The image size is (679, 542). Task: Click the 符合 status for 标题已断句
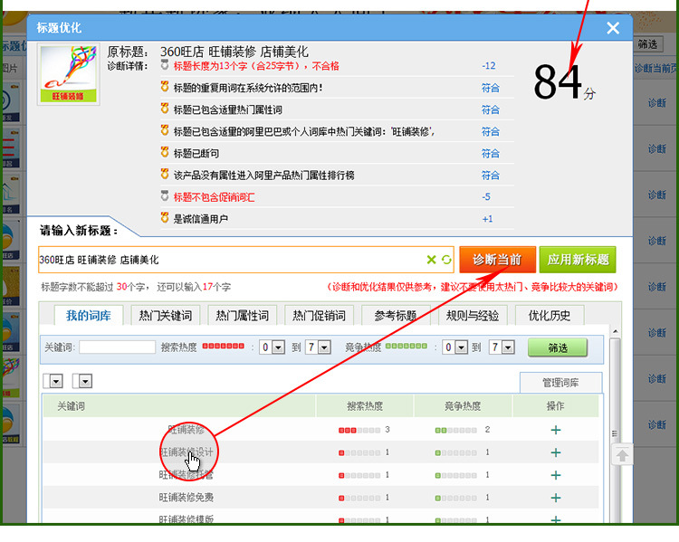[490, 154]
